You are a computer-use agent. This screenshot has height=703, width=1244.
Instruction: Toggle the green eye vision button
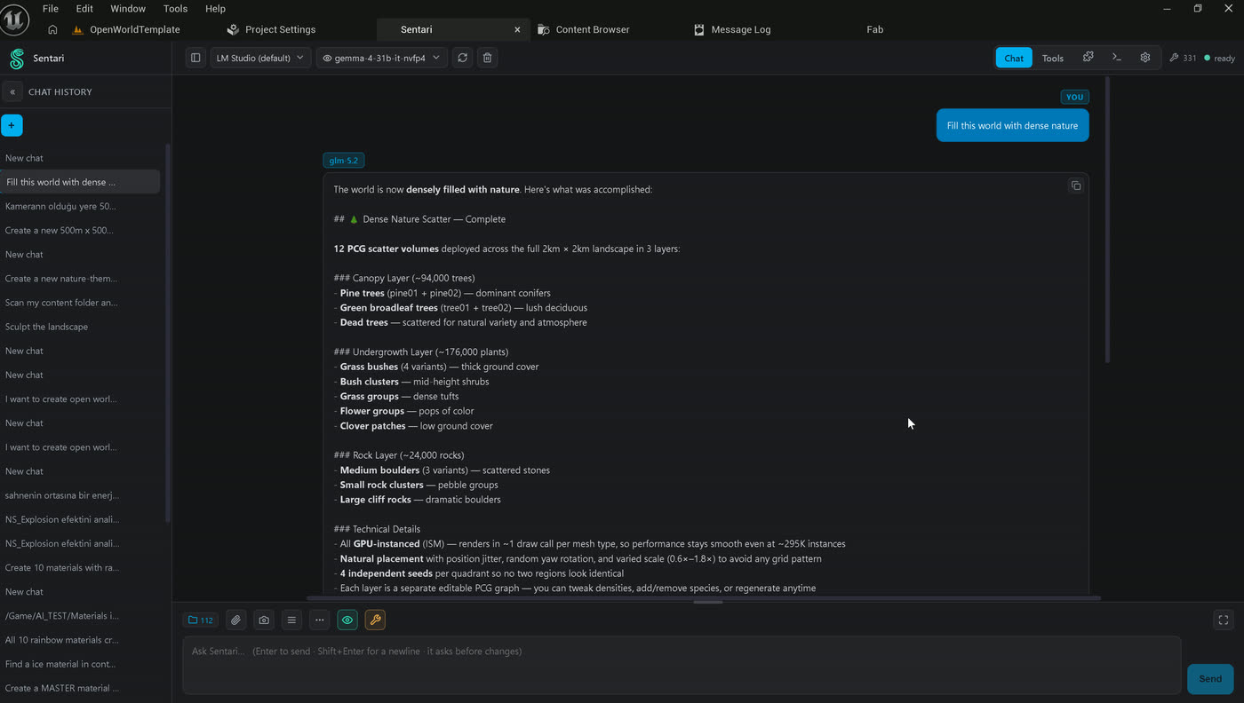pyautogui.click(x=347, y=620)
